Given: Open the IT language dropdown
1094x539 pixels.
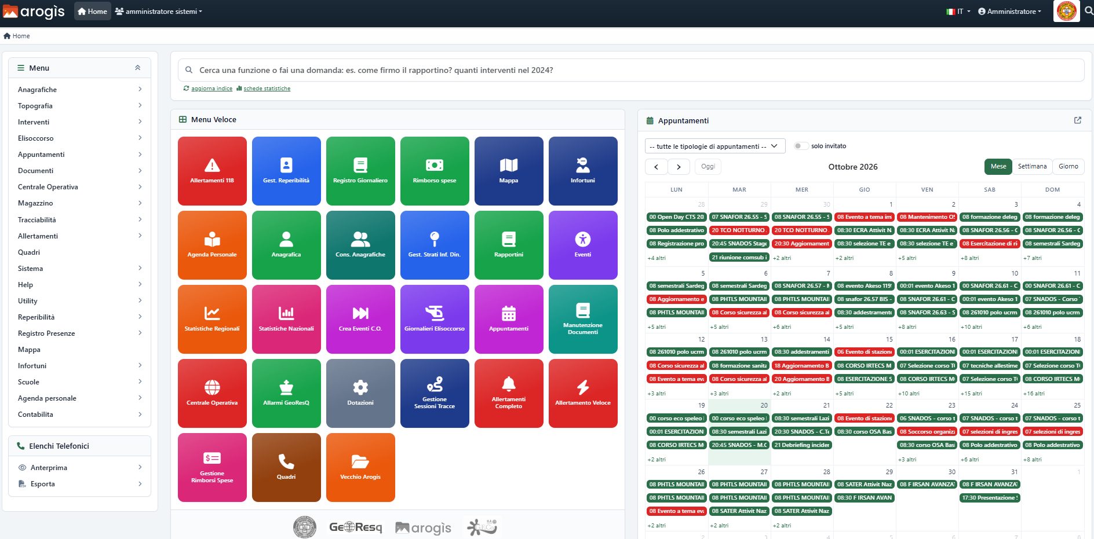Looking at the screenshot, I should click(958, 11).
